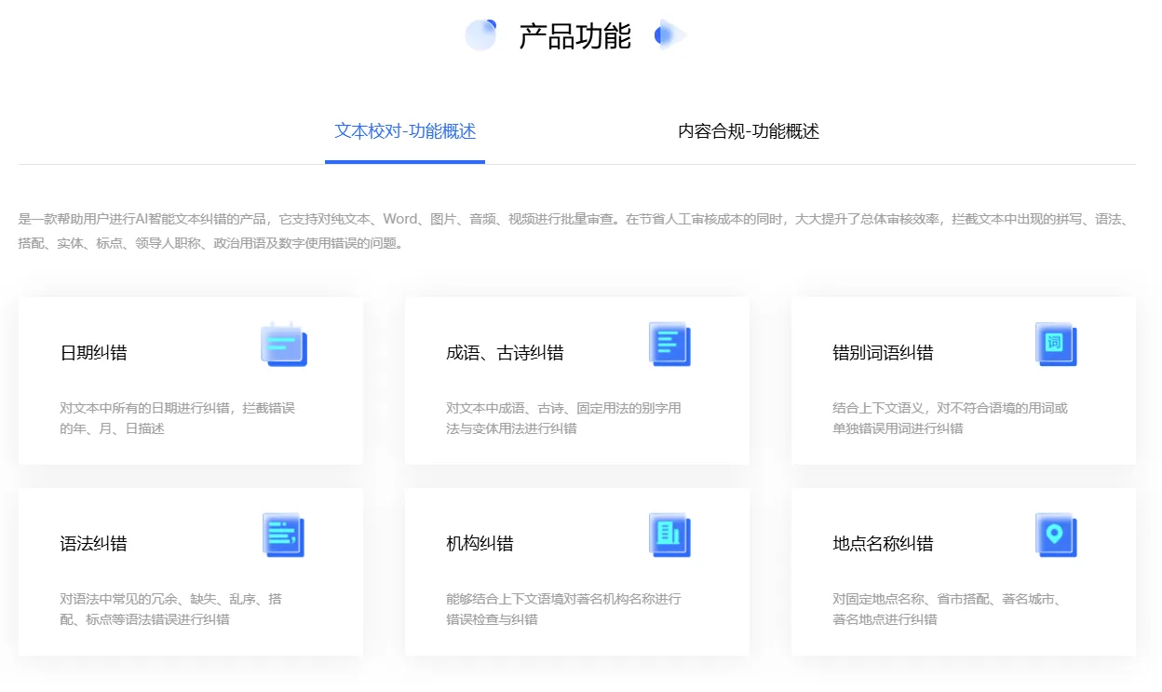Click the description text under 机构纠错
Viewport: 1162px width, 692px height.
(x=563, y=609)
